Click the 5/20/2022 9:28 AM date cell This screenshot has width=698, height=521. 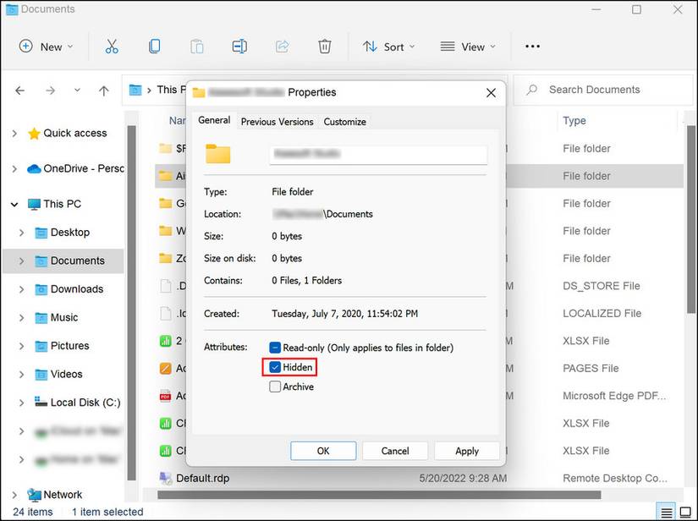click(463, 478)
